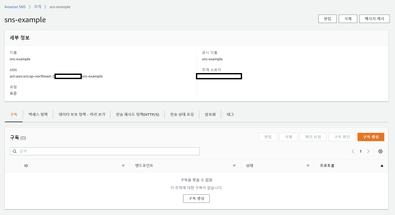Select page number 1 in pagination
This screenshot has height=215, width=395.
point(361,151)
